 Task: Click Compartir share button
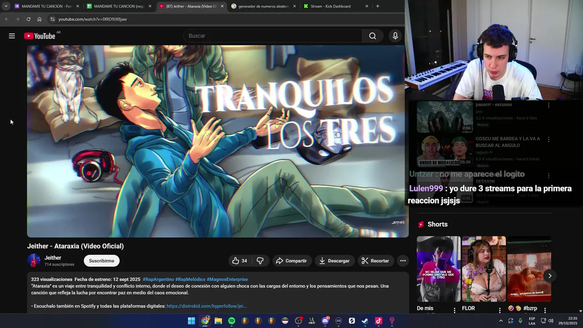(292, 261)
